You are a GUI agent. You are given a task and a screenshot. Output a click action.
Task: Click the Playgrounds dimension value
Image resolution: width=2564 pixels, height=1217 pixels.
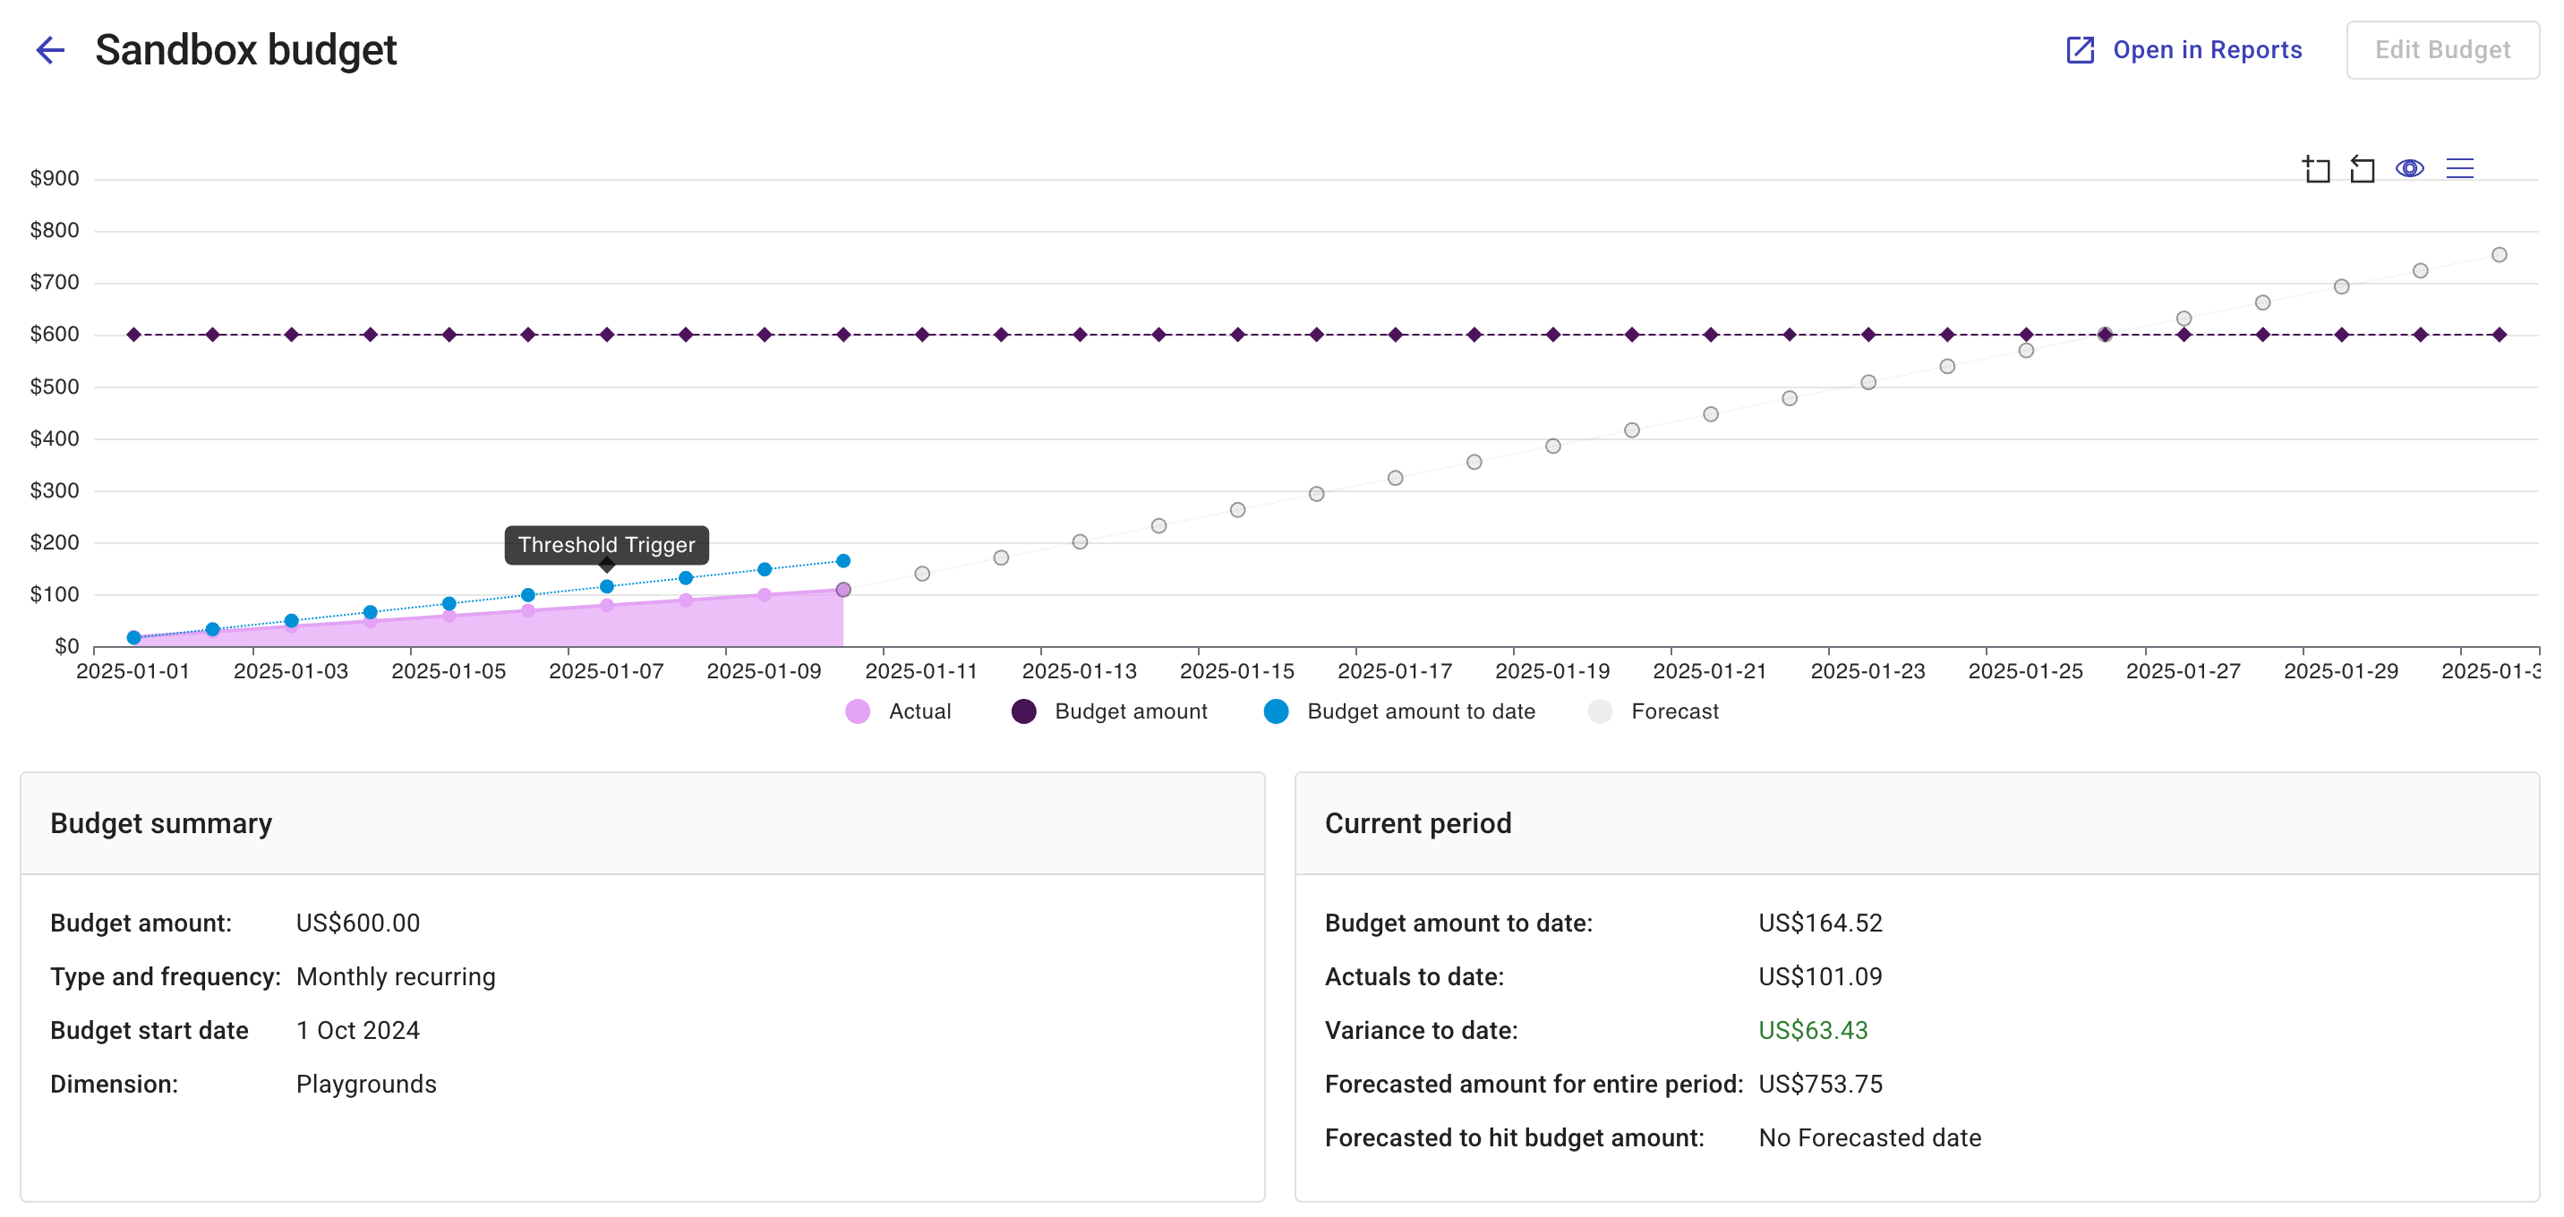click(x=365, y=1084)
